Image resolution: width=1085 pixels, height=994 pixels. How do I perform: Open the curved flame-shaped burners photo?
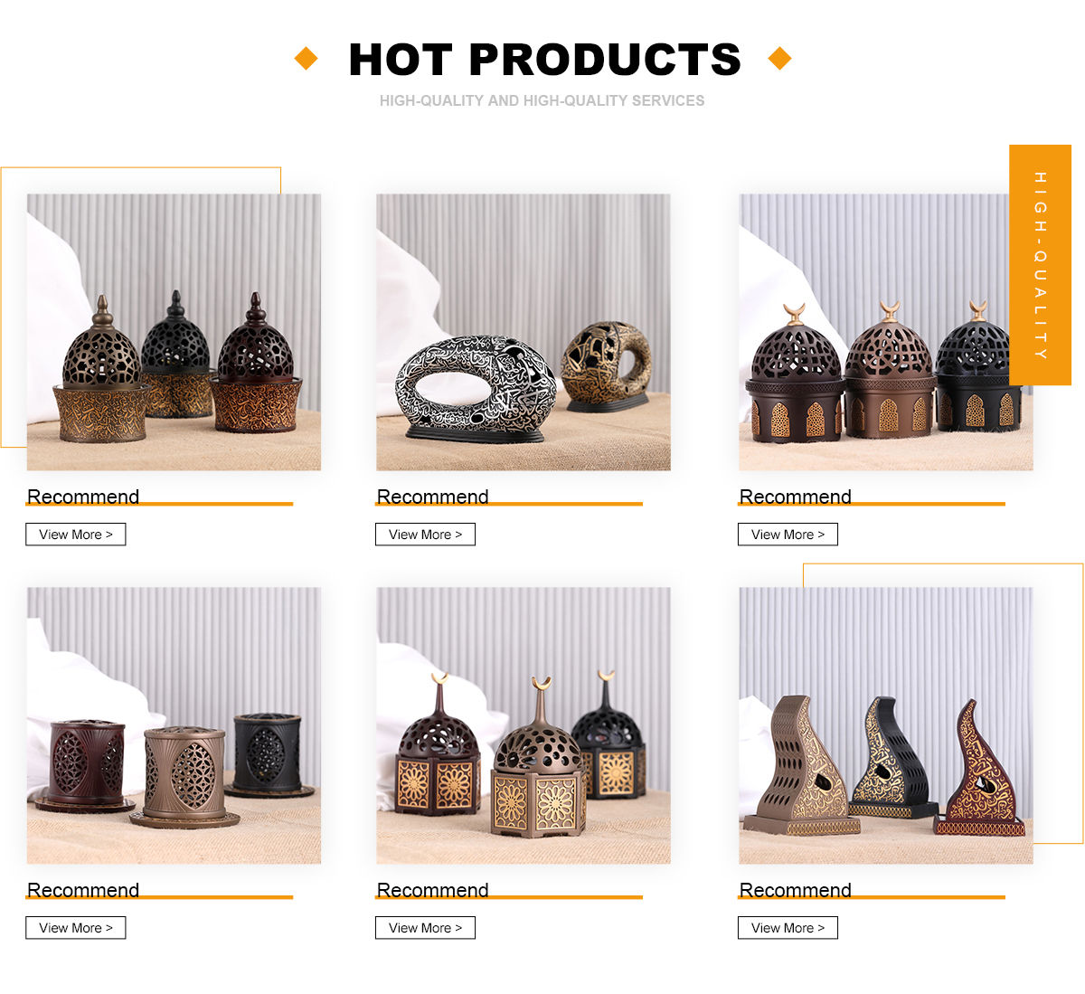(x=886, y=725)
